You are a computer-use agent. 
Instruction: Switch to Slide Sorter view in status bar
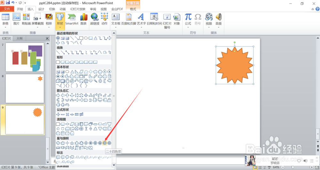[260, 167]
